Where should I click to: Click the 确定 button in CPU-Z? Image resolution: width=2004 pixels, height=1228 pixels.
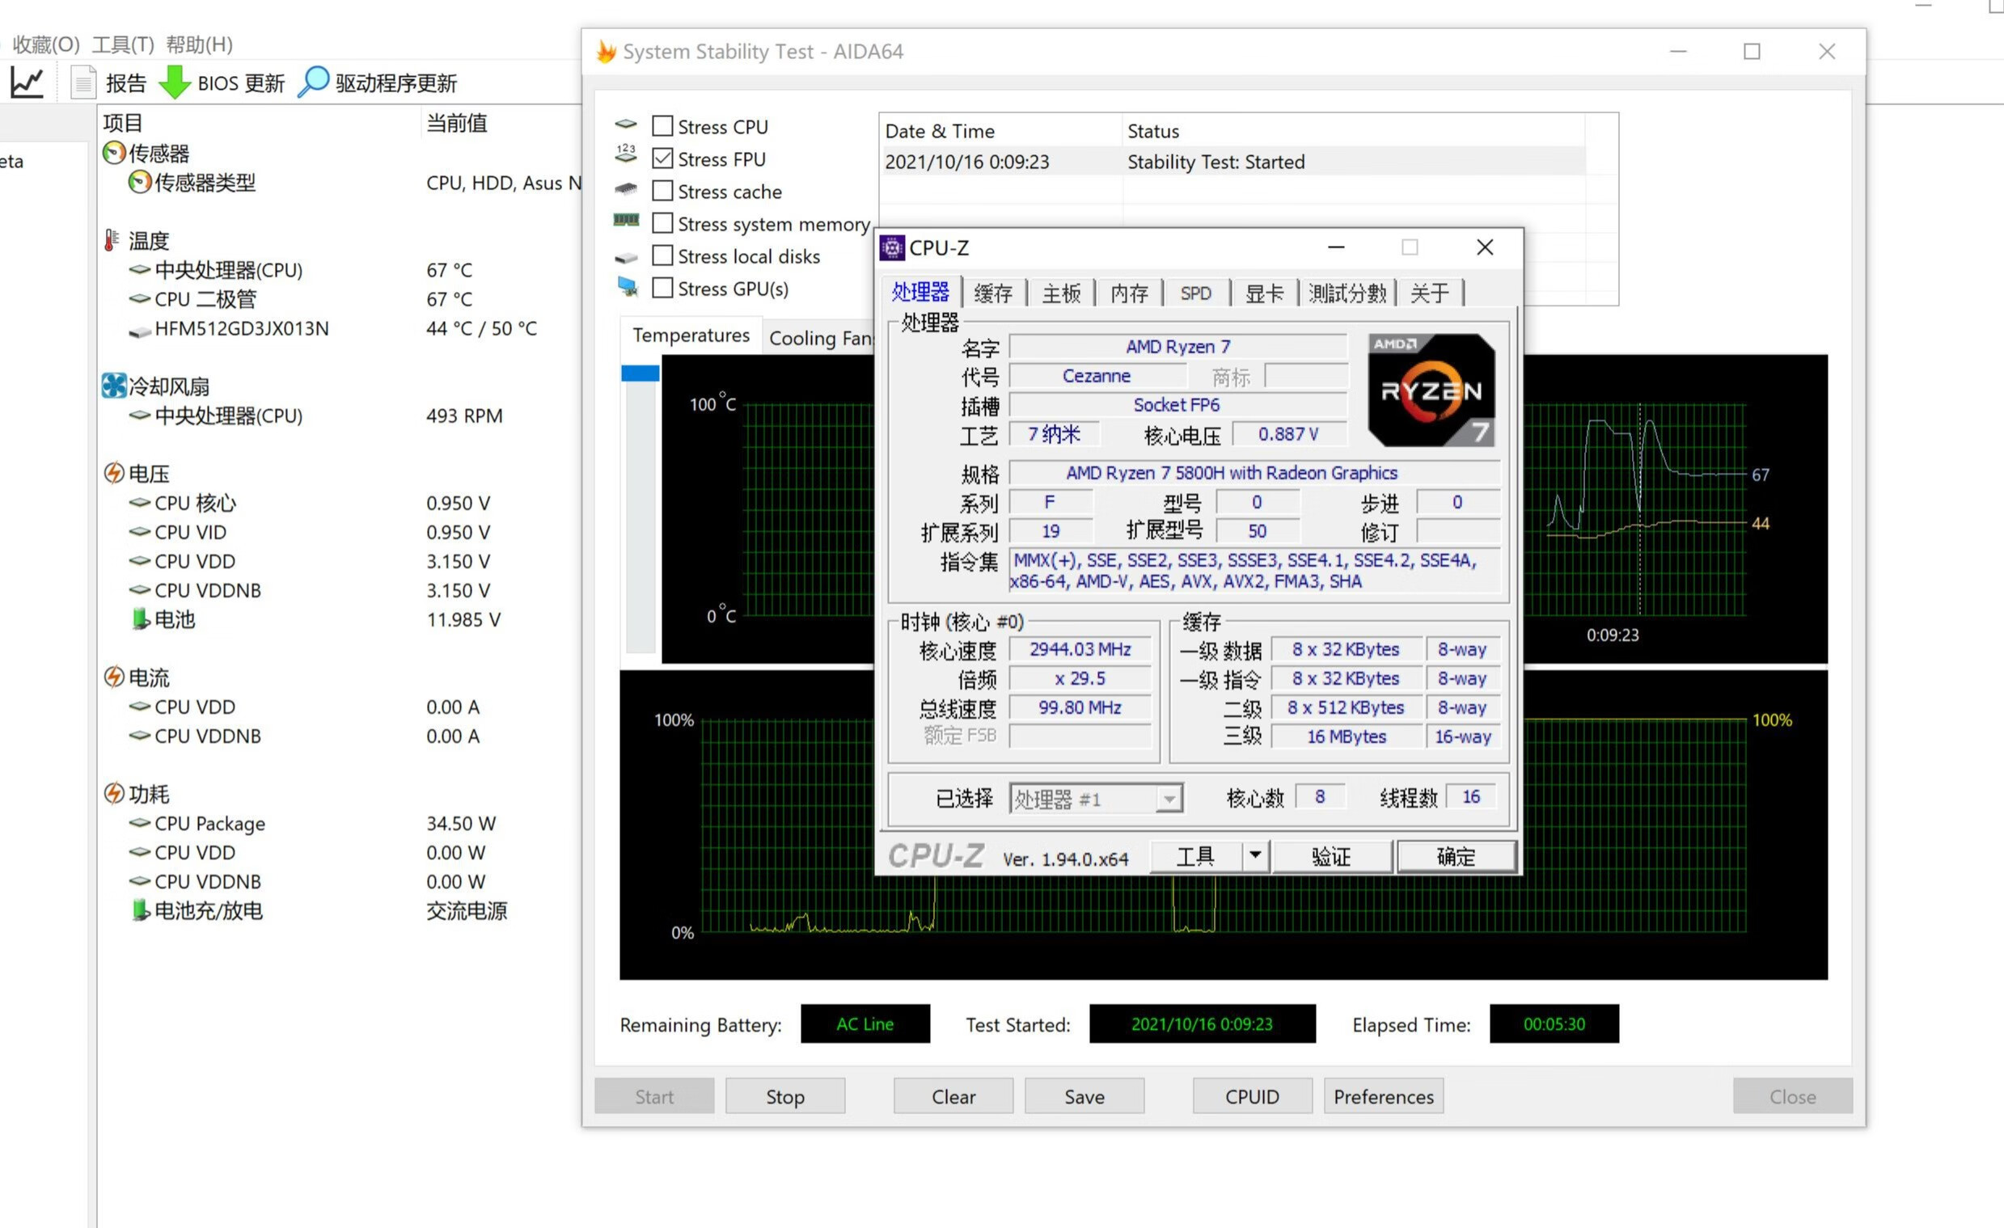[1456, 855]
